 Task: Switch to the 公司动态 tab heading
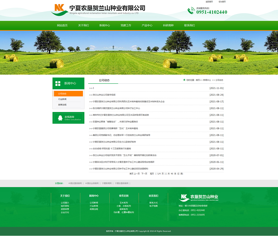click(104, 80)
